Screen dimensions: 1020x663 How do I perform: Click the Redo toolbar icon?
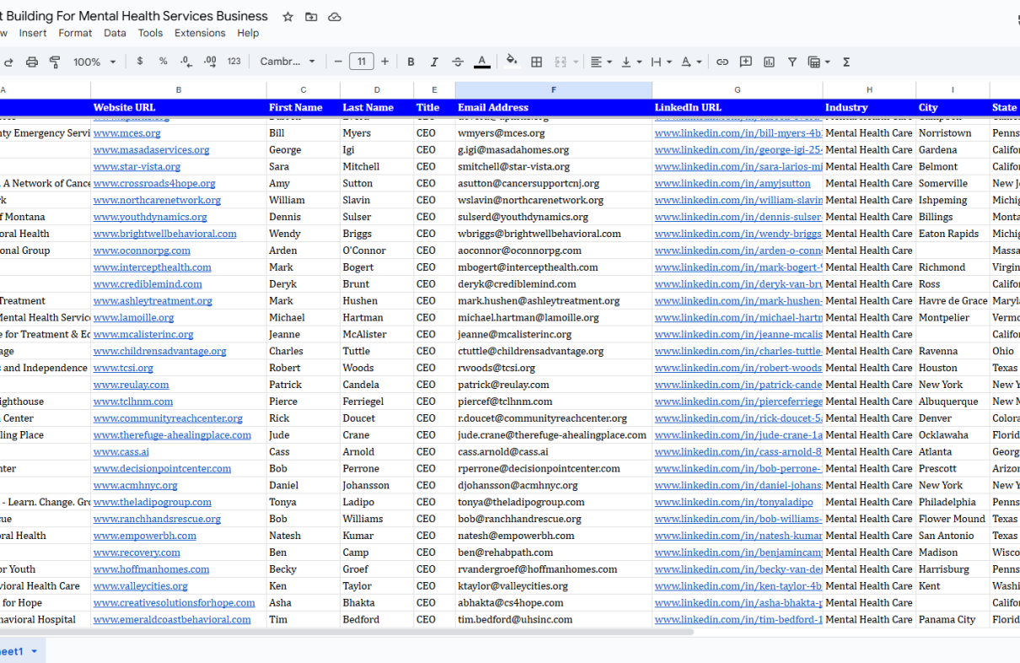tap(8, 62)
